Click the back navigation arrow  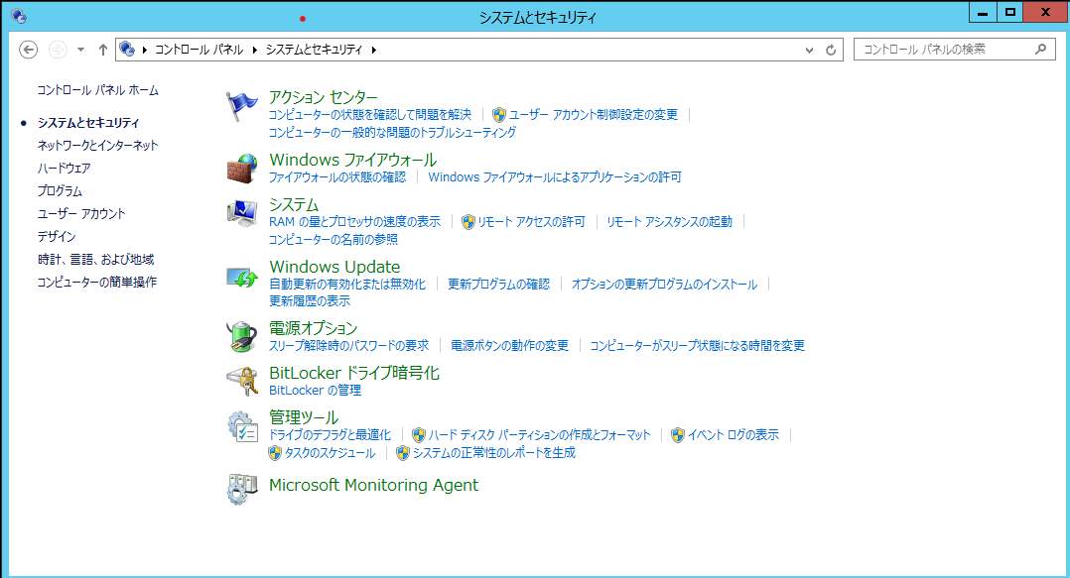(28, 50)
